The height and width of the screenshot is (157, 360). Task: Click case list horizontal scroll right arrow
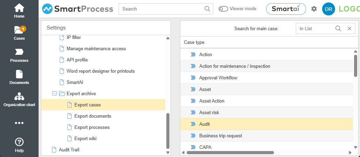350,153
